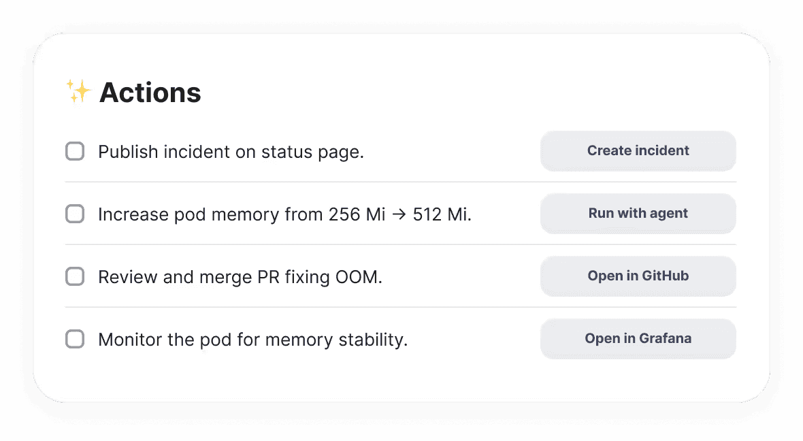Select the Increase pod memory task text

(x=284, y=214)
